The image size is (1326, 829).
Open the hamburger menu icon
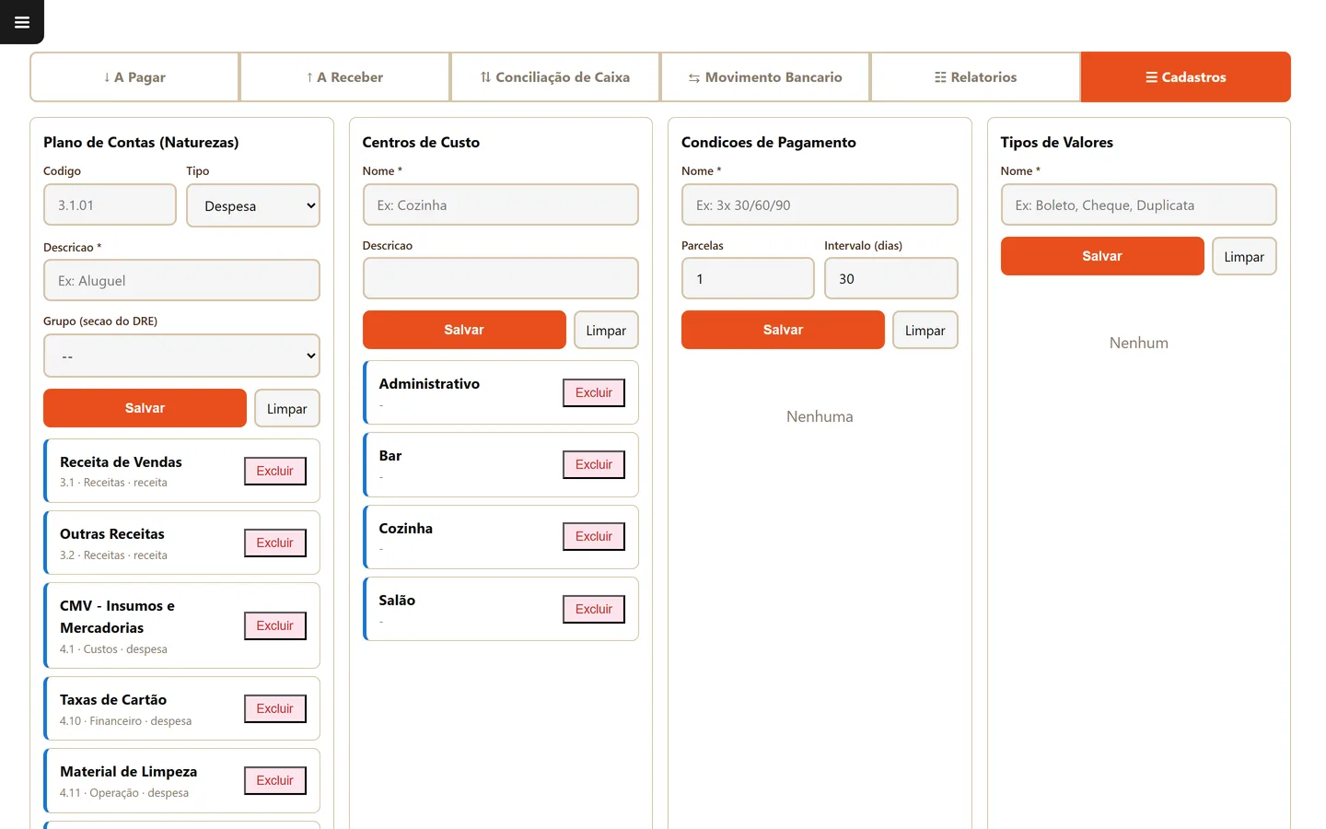(x=22, y=22)
